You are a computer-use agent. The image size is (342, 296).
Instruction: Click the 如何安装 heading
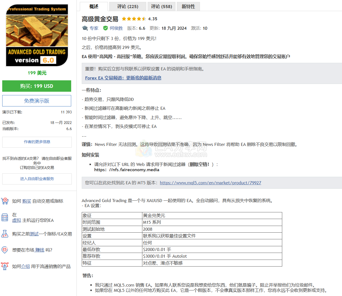point(90,155)
